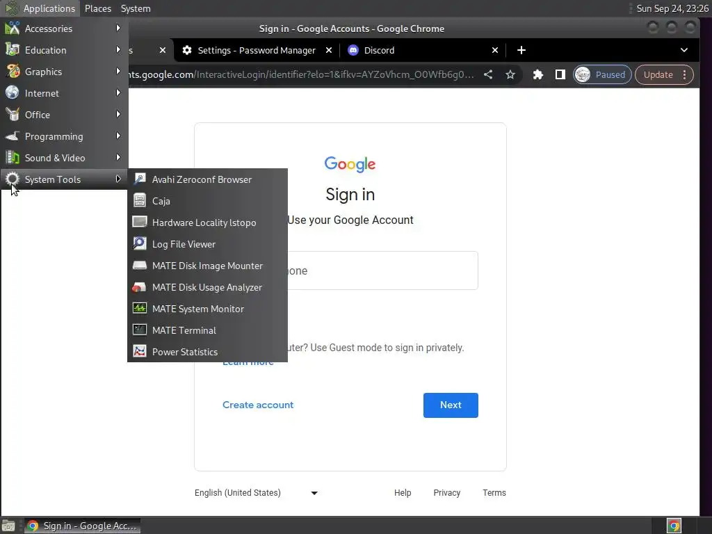712x534 pixels.
Task: Click Chrome's share page icon
Action: [488, 74]
